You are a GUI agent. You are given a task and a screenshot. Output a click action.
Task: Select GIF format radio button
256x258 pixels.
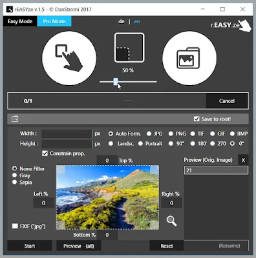(213, 134)
